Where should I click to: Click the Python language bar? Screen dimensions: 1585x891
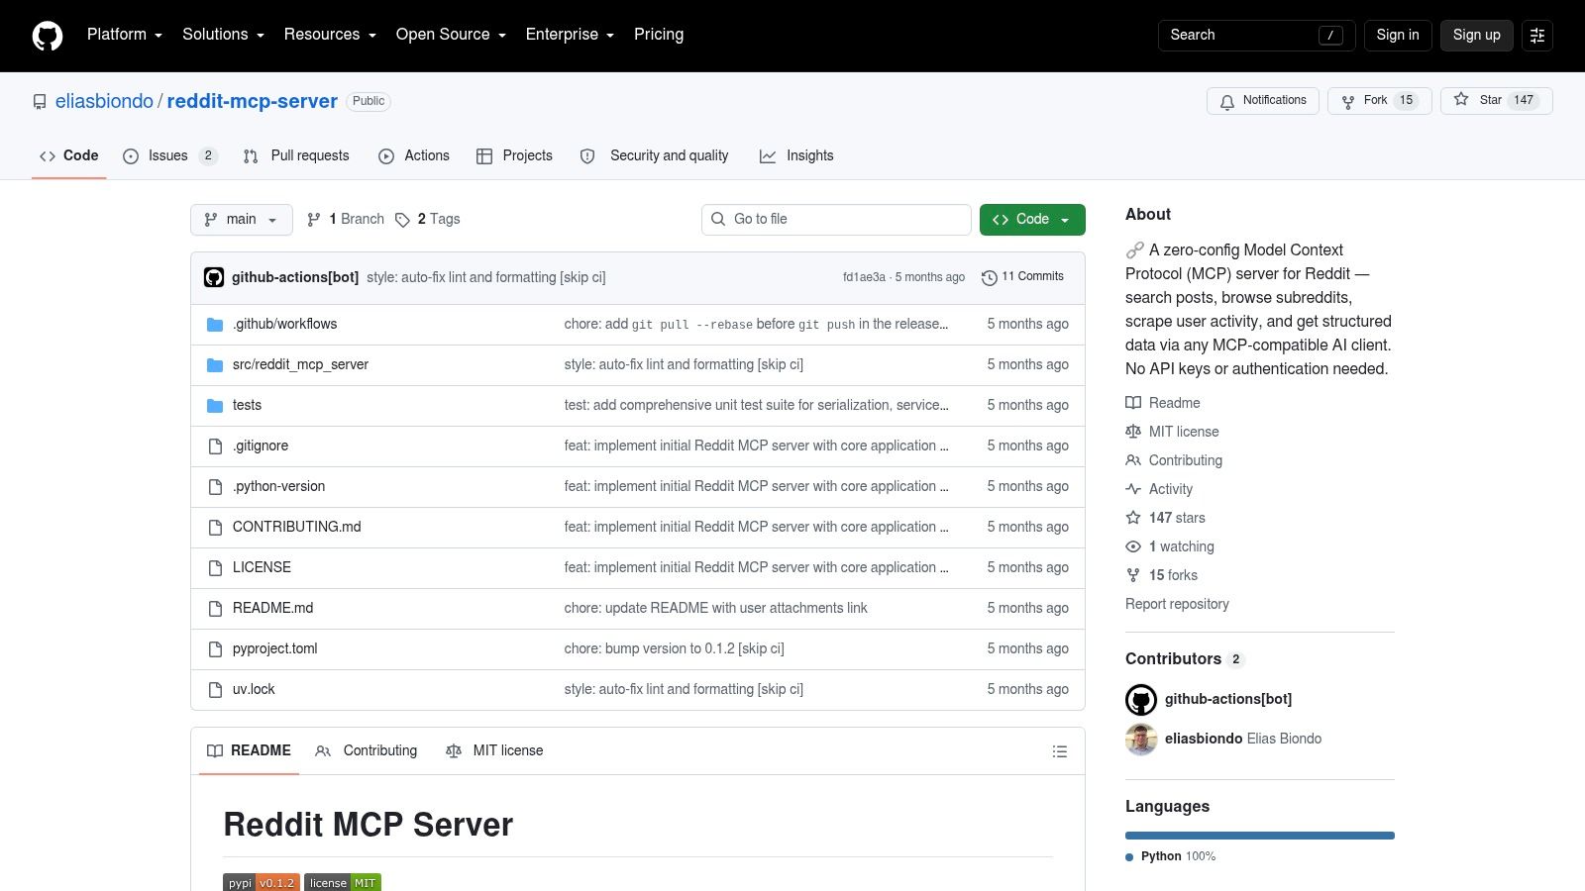tap(1260, 836)
